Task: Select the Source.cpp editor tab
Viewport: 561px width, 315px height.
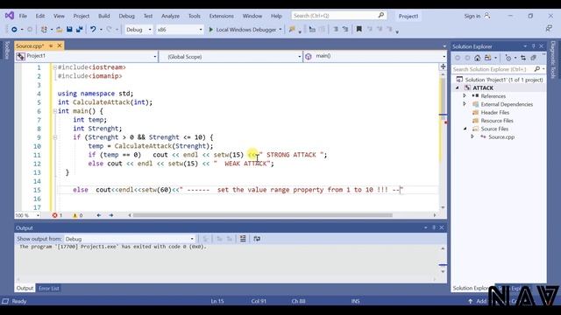Action: click(30, 45)
